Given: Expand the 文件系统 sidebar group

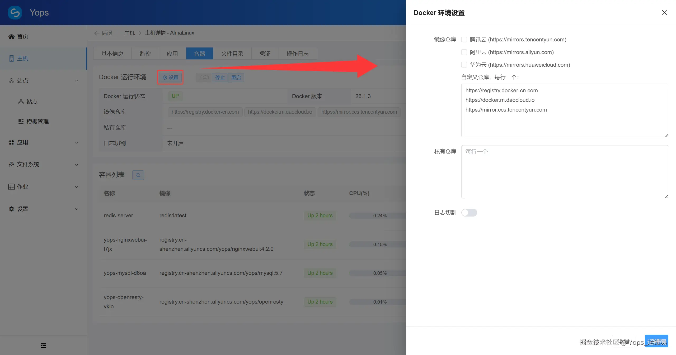Looking at the screenshot, I should 76,165.
